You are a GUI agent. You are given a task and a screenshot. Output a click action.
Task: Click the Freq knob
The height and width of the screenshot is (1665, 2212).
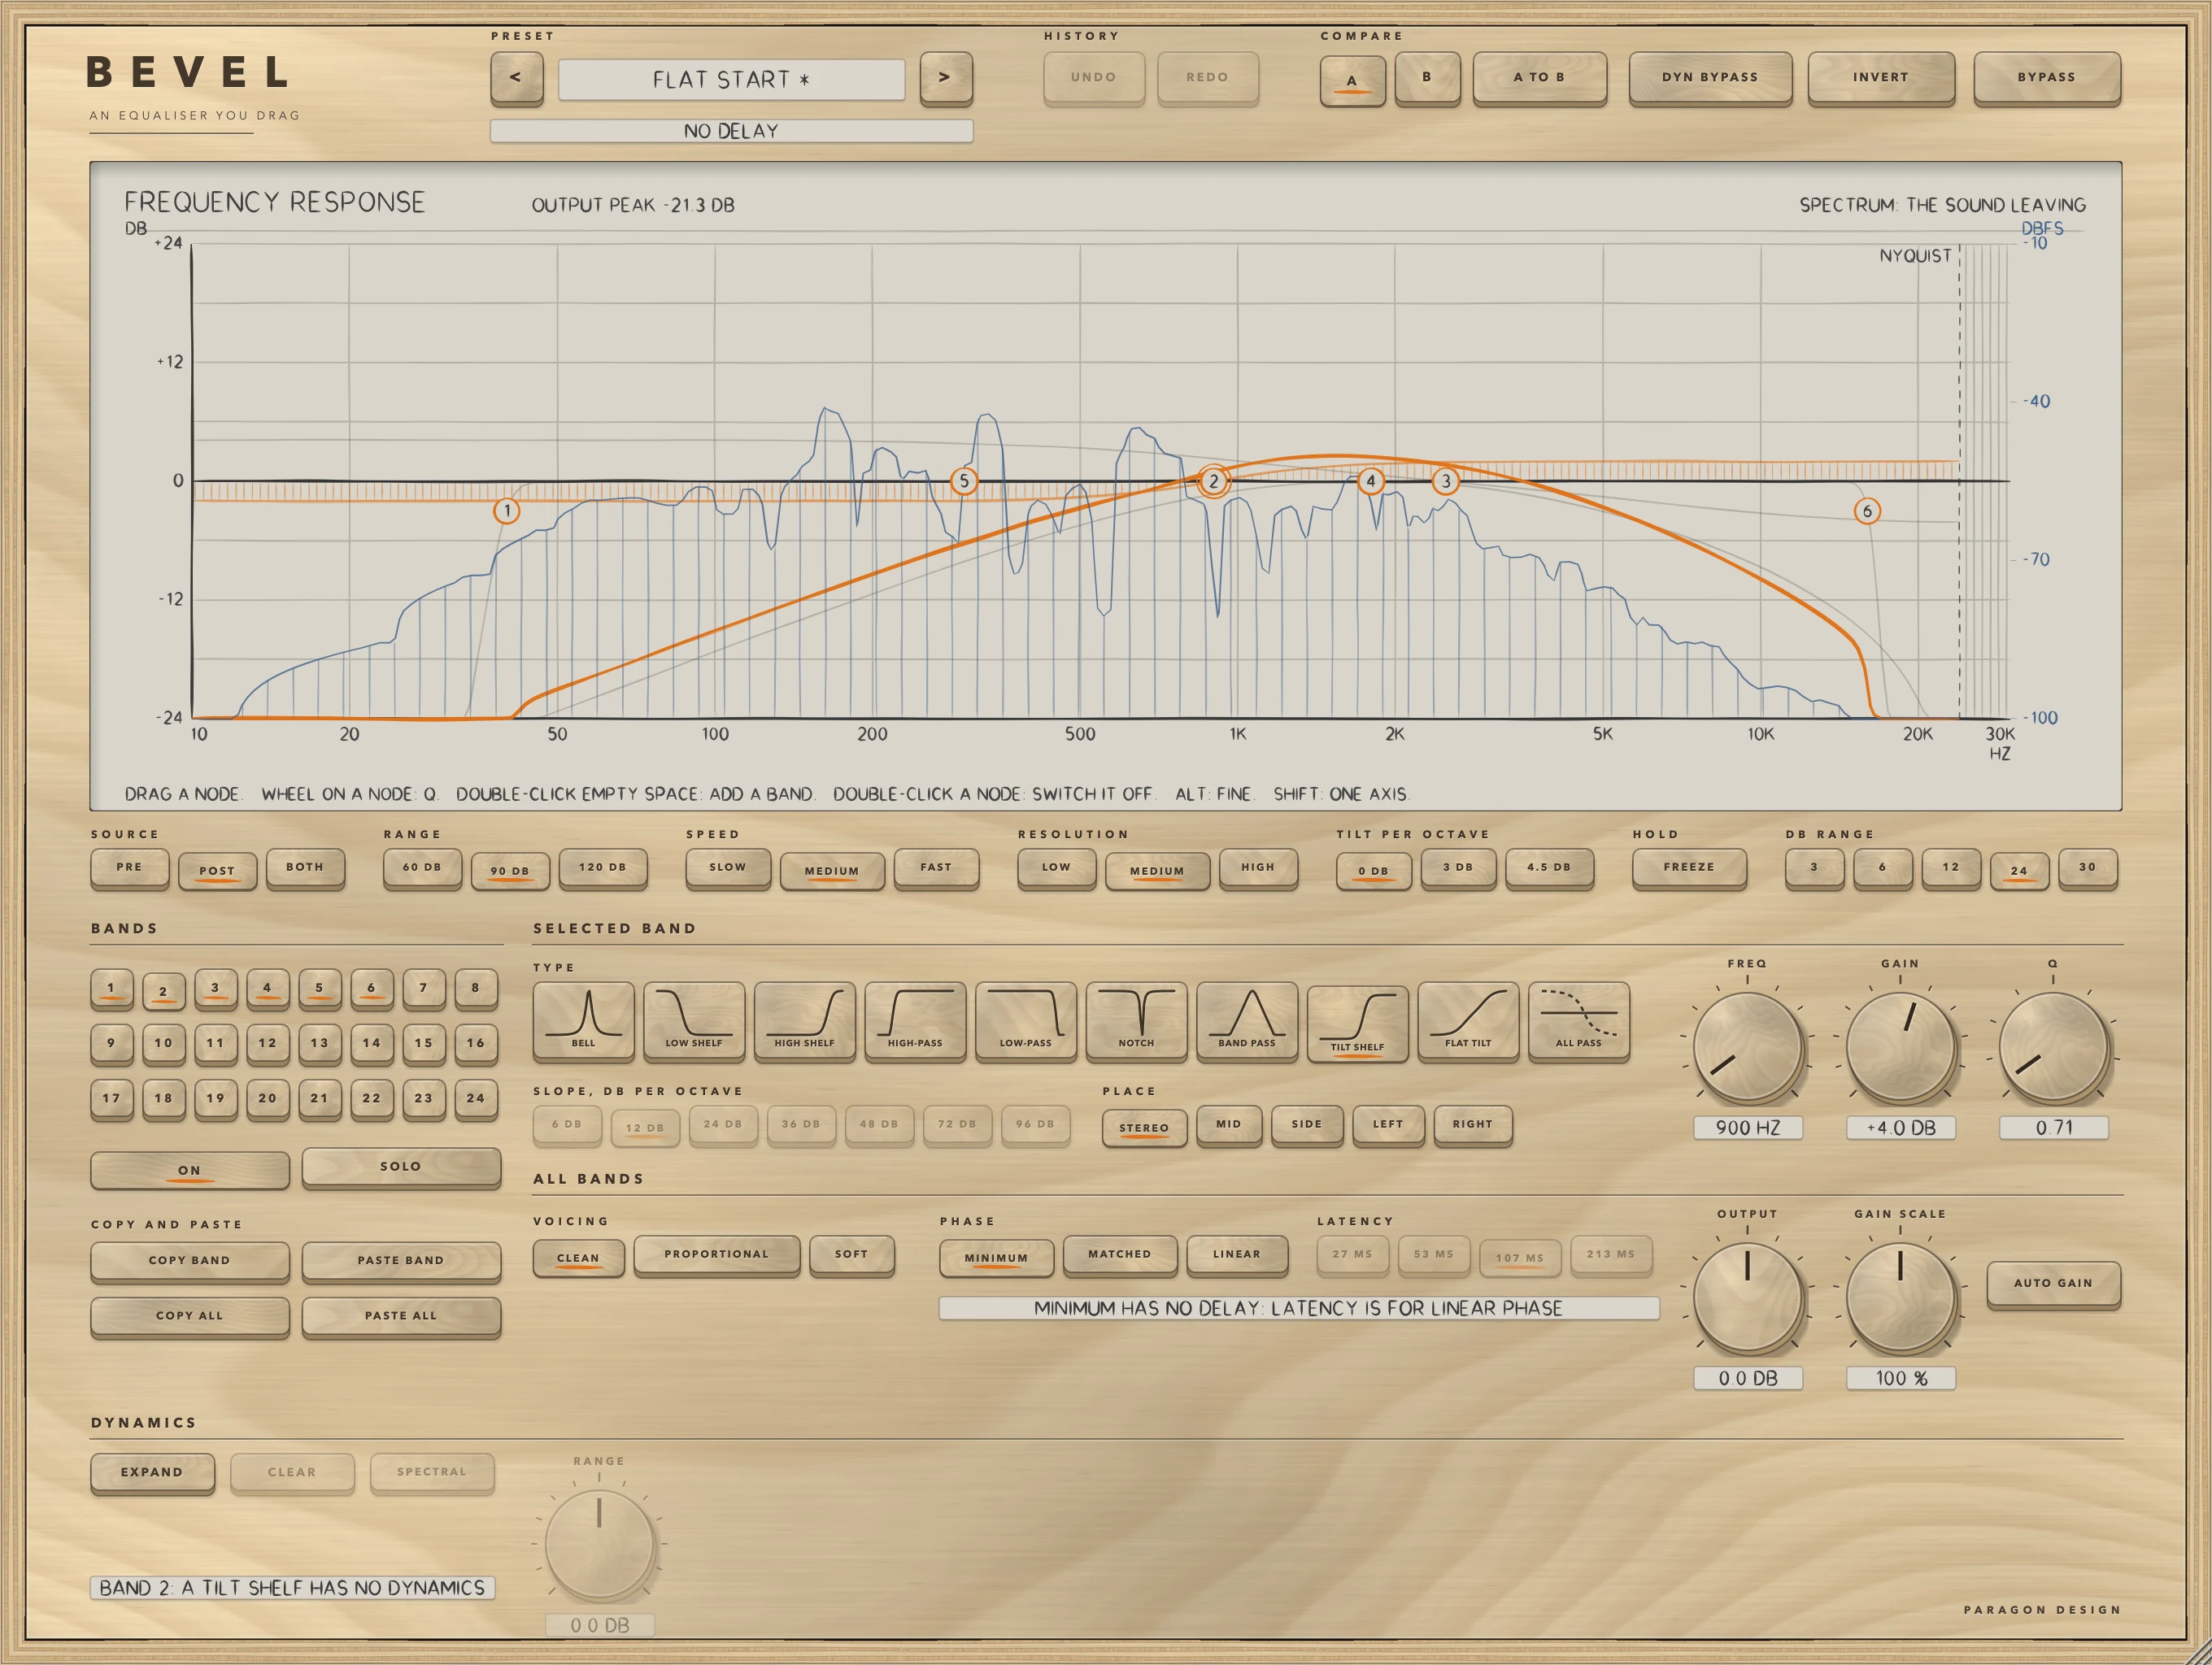tap(1748, 1046)
